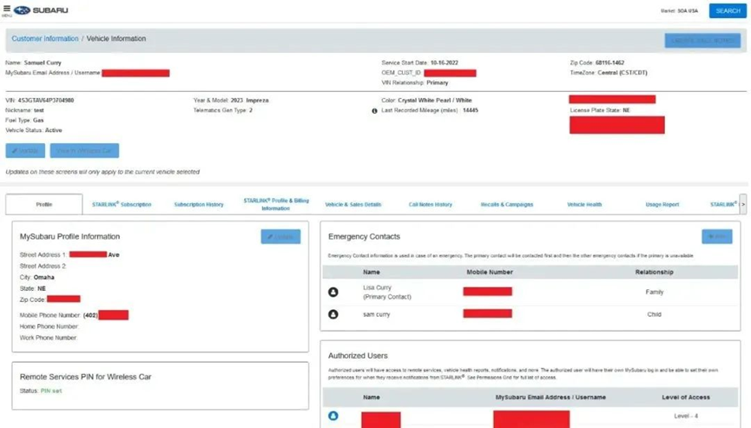The width and height of the screenshot is (751, 428).
Task: Click the Telematics Gen Type value 2
Action: (x=251, y=110)
